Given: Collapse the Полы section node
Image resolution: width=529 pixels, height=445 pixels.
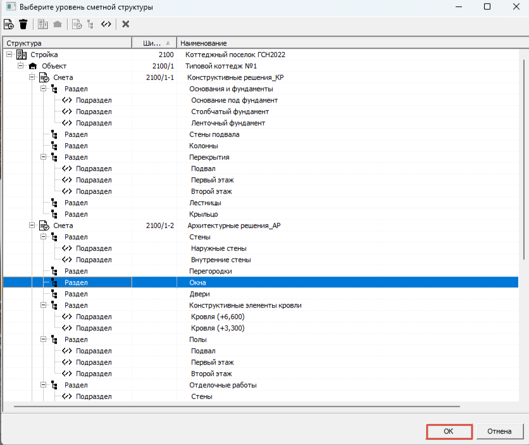Looking at the screenshot, I should pos(44,339).
